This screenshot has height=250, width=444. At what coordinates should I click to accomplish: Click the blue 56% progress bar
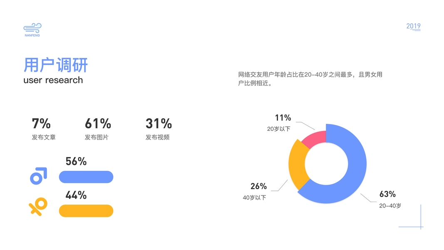pyautogui.click(x=86, y=177)
